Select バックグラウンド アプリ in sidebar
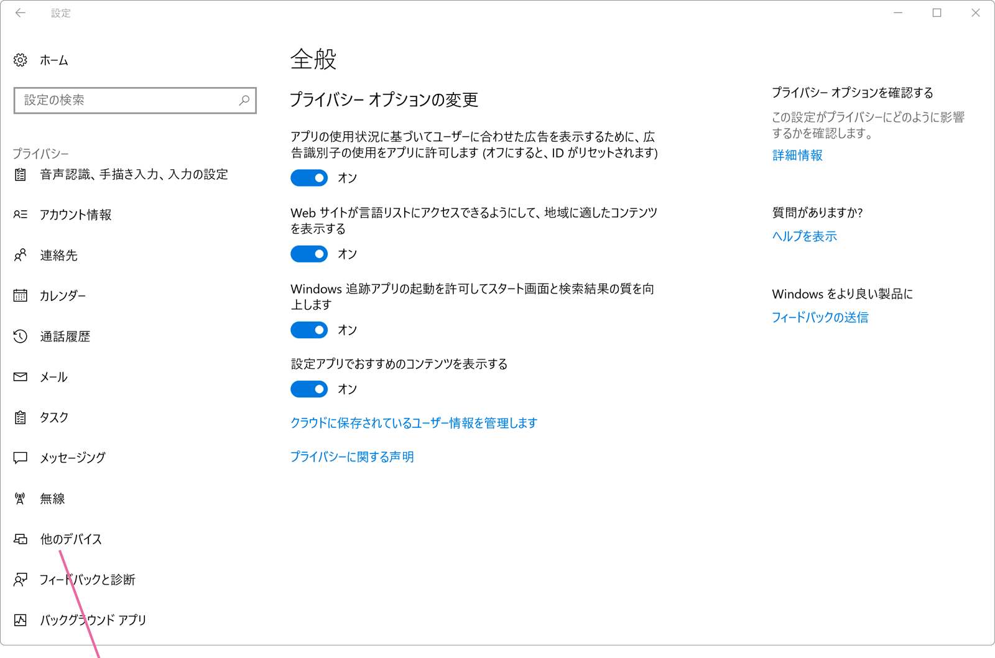Viewport: 995px width, 658px height. 93,620
